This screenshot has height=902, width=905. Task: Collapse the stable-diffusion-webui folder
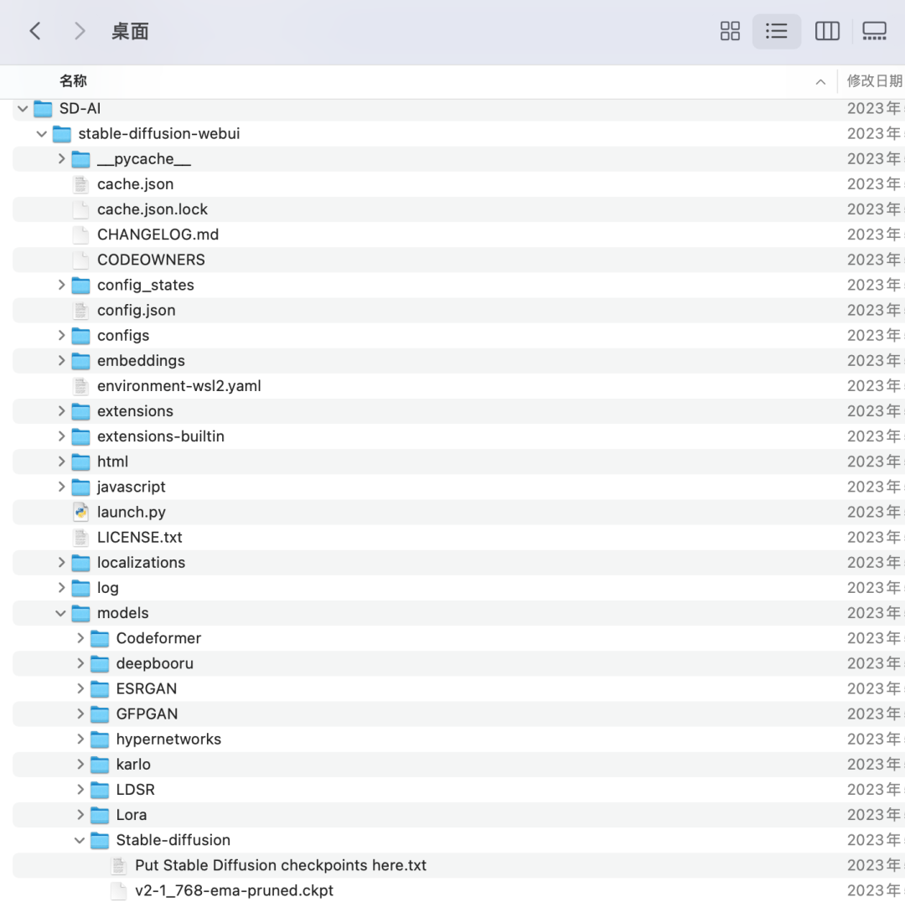click(42, 134)
